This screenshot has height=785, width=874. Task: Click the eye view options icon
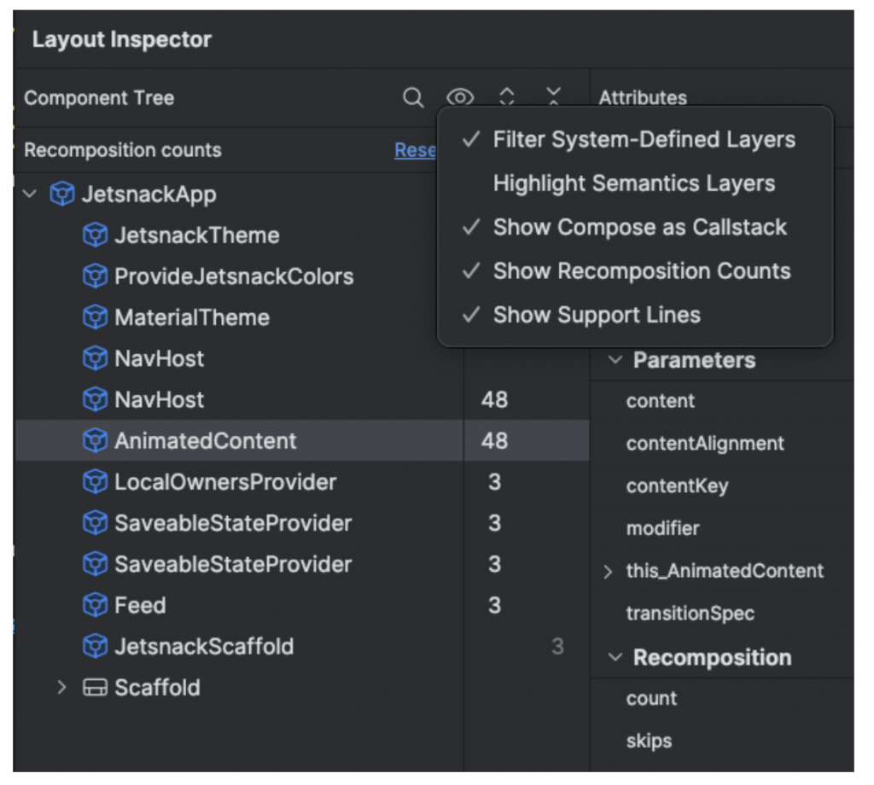460,98
